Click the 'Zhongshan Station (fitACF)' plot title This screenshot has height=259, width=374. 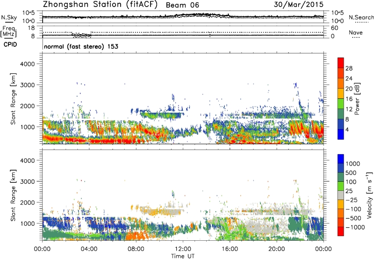(x=100, y=5)
